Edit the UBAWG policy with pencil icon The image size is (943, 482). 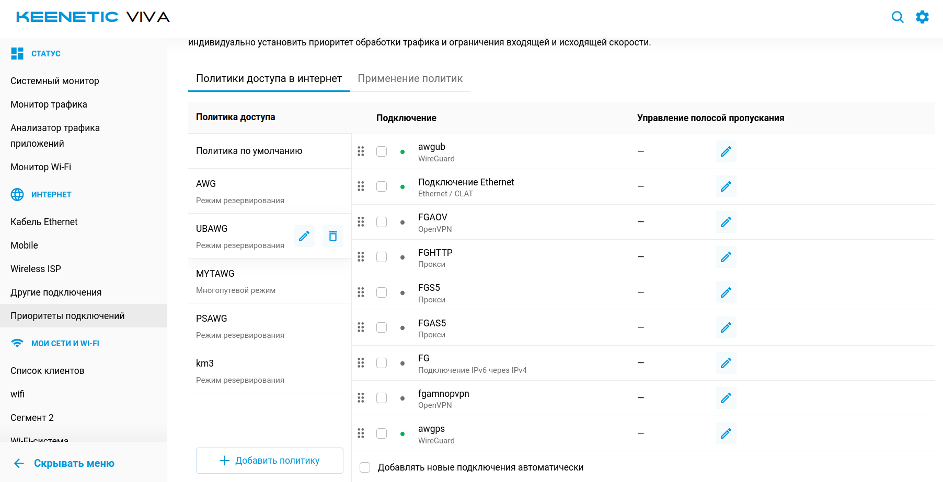(304, 237)
